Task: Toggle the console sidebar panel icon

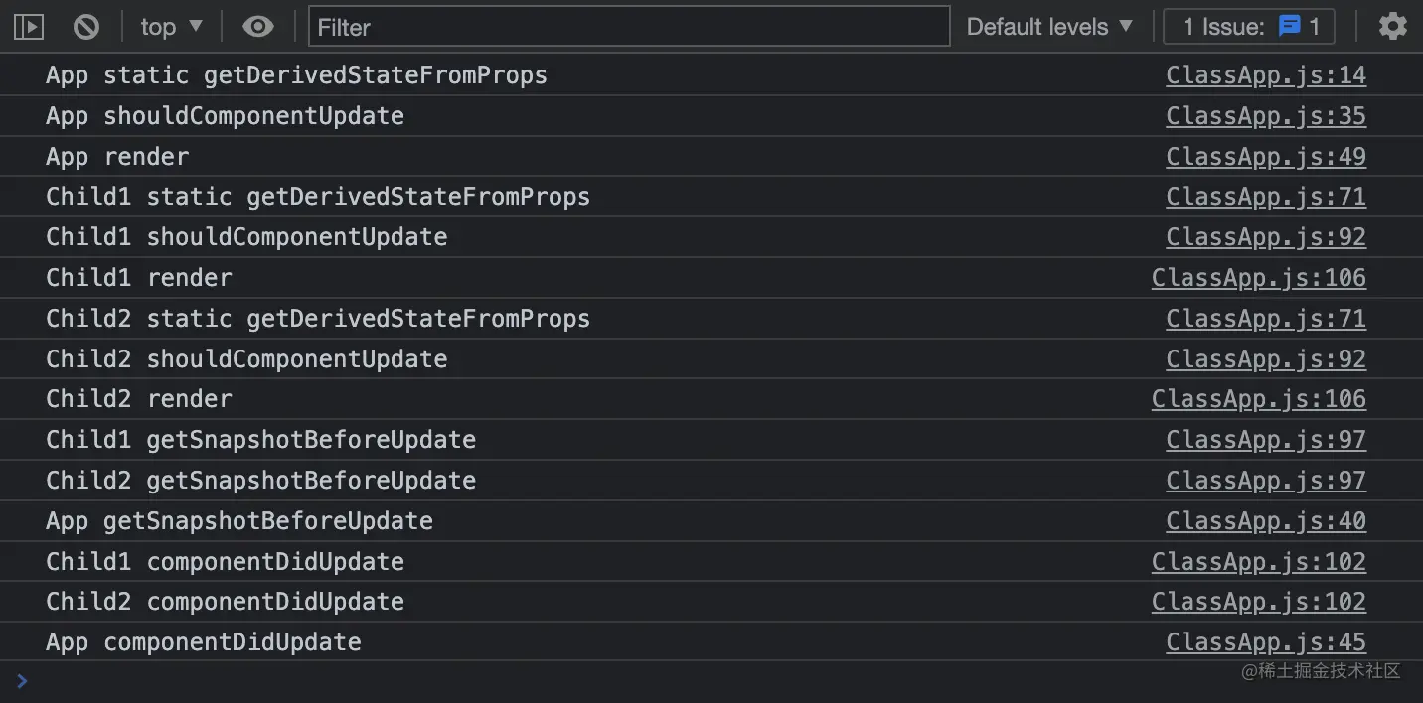Action: (x=29, y=27)
